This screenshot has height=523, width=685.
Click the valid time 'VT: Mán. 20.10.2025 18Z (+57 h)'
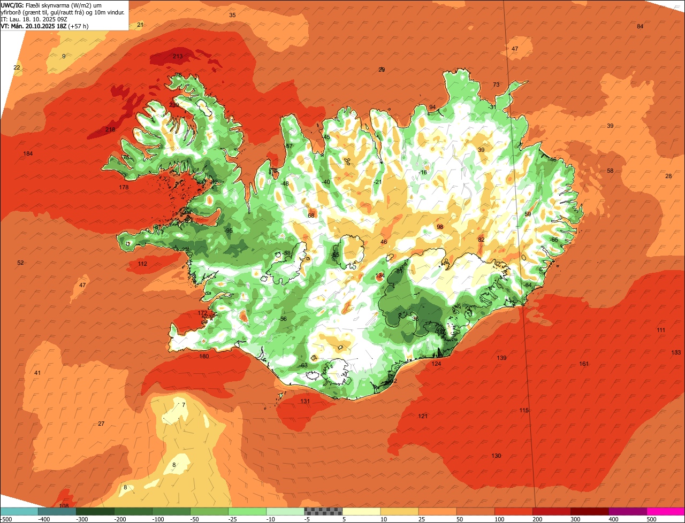pos(44,26)
